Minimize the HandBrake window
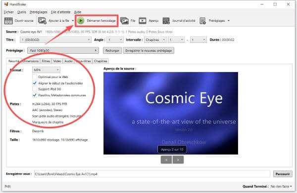The image size is (297, 193). tap(262, 4)
